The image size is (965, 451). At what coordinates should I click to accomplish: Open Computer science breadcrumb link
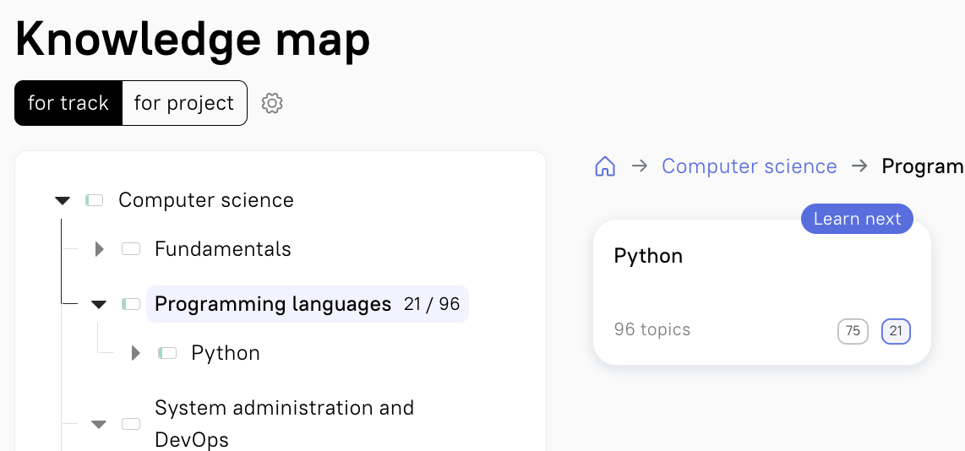tap(749, 166)
